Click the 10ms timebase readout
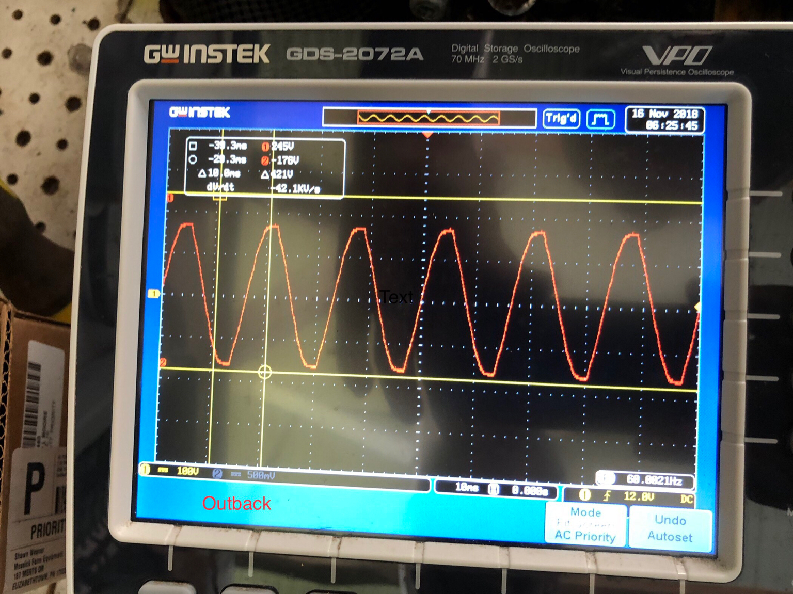This screenshot has width=793, height=594. pyautogui.click(x=466, y=487)
